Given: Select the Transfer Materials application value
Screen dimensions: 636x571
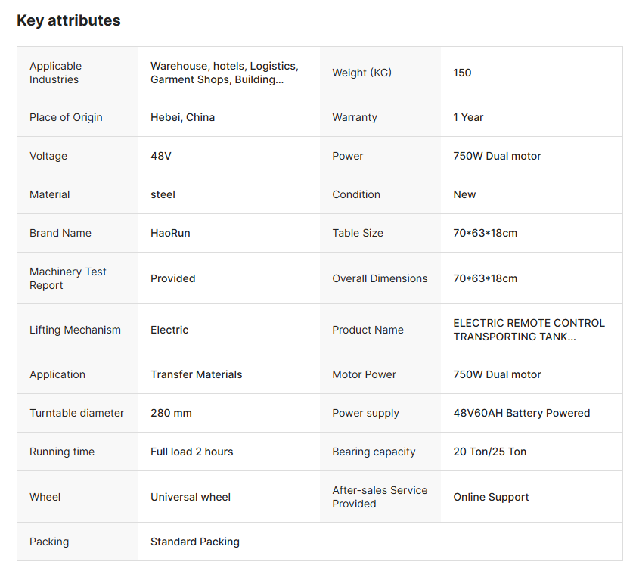Looking at the screenshot, I should [x=196, y=374].
